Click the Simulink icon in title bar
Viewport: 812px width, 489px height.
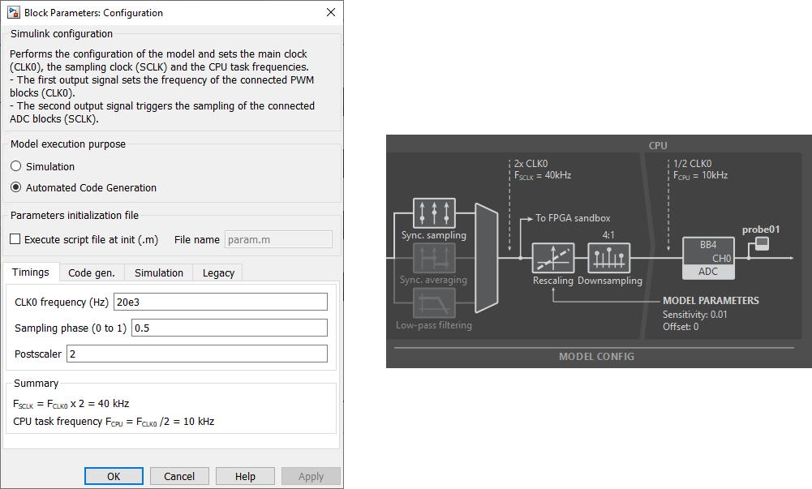tap(14, 13)
